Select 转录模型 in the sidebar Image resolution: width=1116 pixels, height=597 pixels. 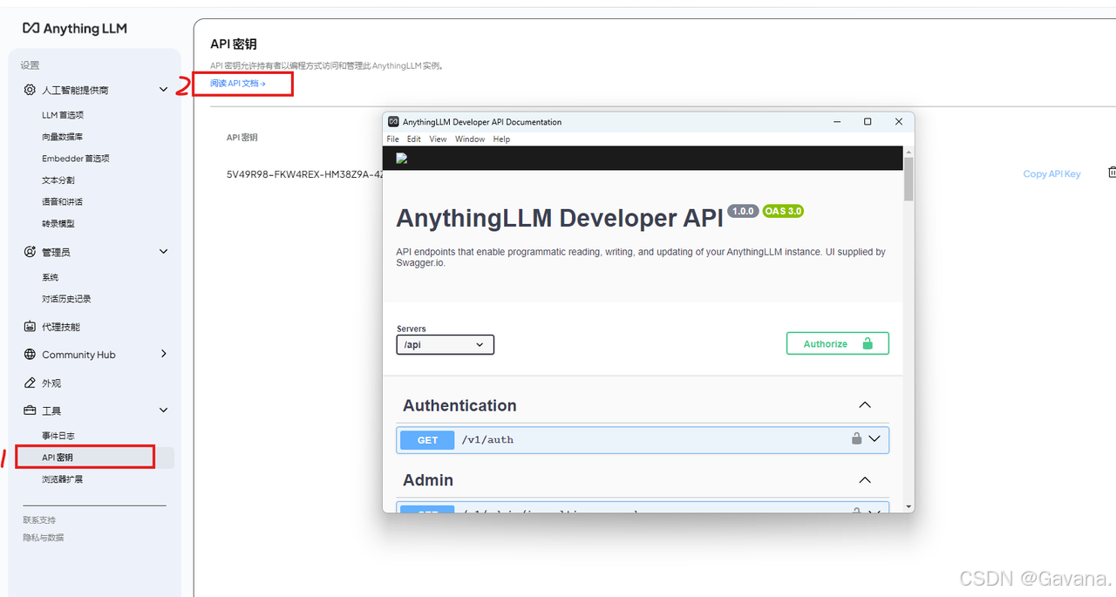58,224
